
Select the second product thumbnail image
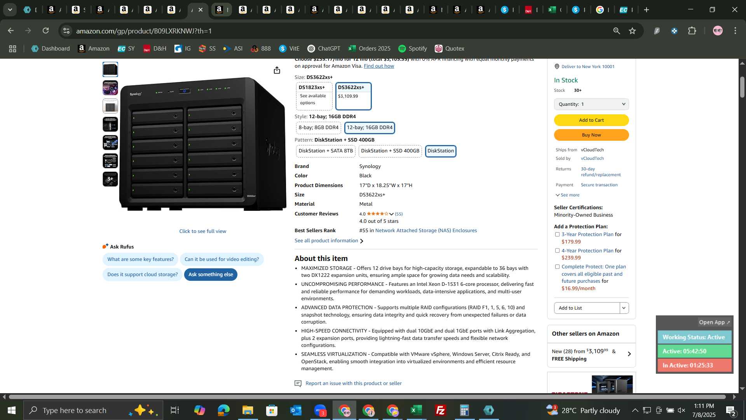[x=110, y=88]
